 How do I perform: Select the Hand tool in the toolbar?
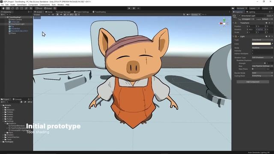(x=3, y=8)
